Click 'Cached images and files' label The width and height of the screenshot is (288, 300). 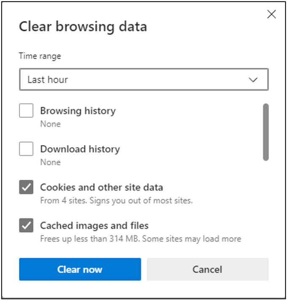[94, 226]
